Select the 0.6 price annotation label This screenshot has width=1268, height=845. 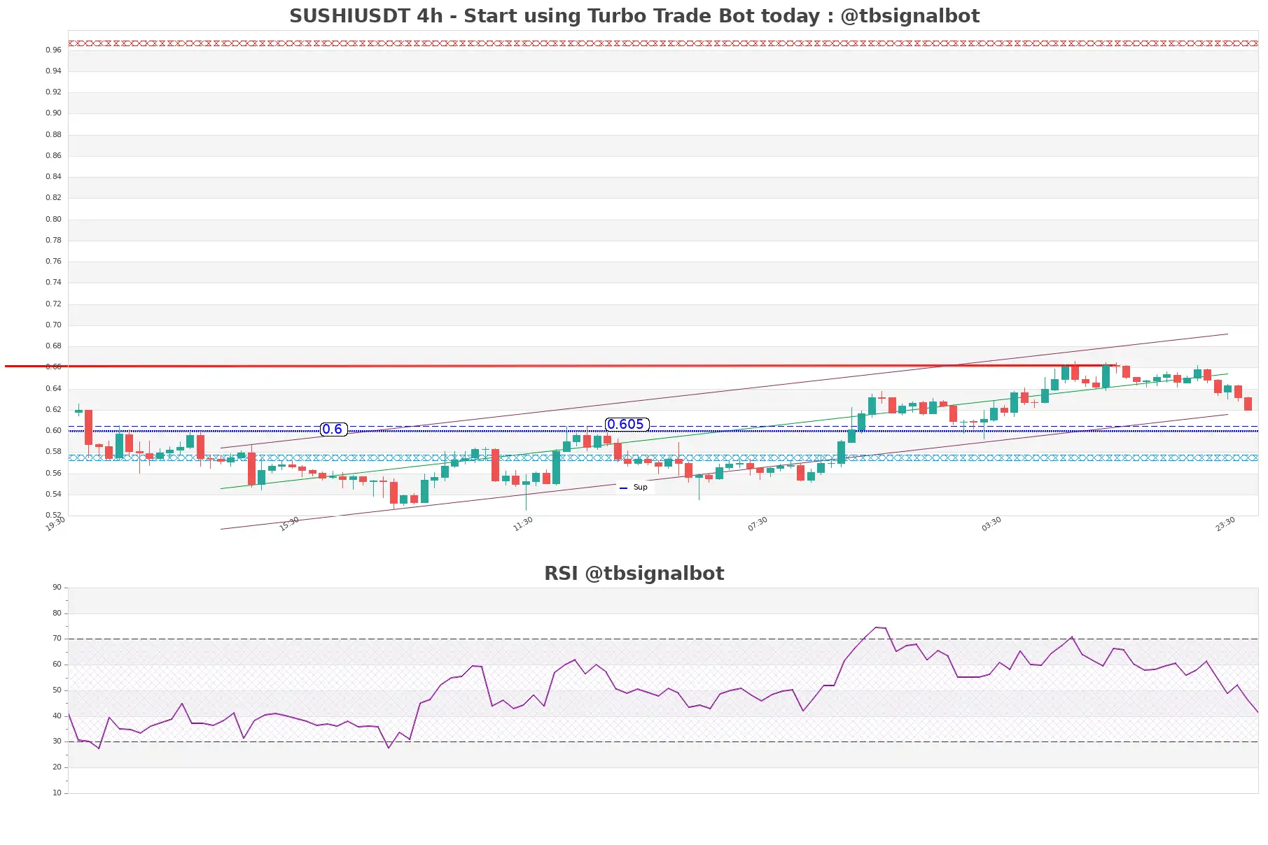pos(333,429)
